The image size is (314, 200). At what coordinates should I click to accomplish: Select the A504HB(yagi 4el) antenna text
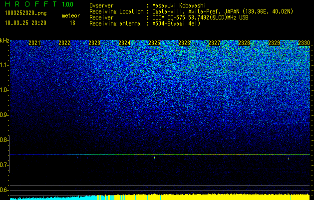tap(176, 23)
